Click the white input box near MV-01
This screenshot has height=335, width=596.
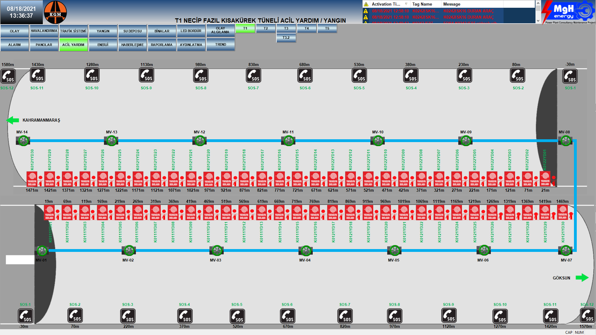point(20,260)
